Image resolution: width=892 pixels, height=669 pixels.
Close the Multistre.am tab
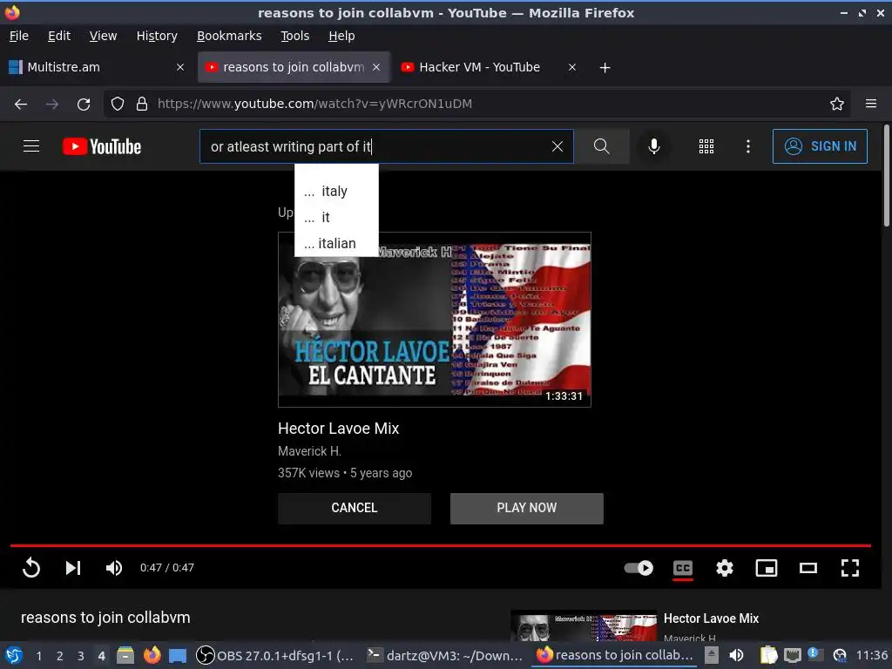tap(179, 67)
